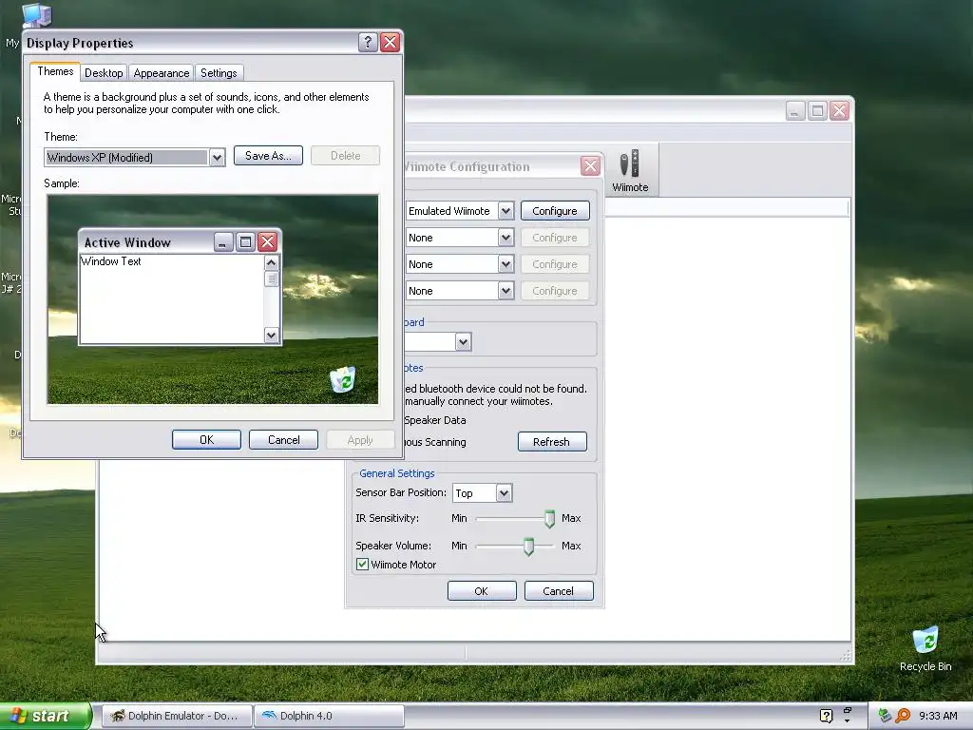The image size is (973, 730).
Task: Open the Balance Board dropdown
Action: (463, 342)
